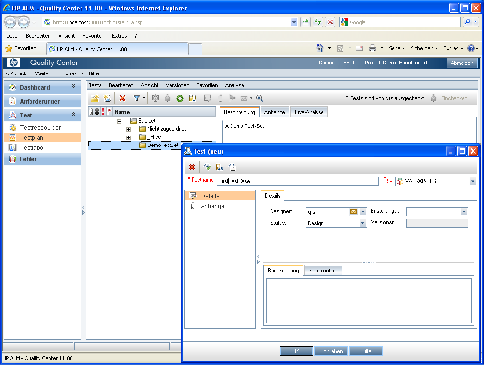Click the Zurück navigation link
Screen dimensions: 484x365
(16, 73)
